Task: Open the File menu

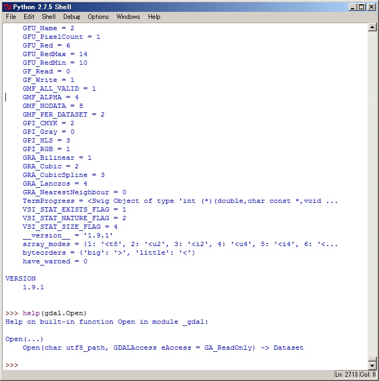Action: [11, 17]
